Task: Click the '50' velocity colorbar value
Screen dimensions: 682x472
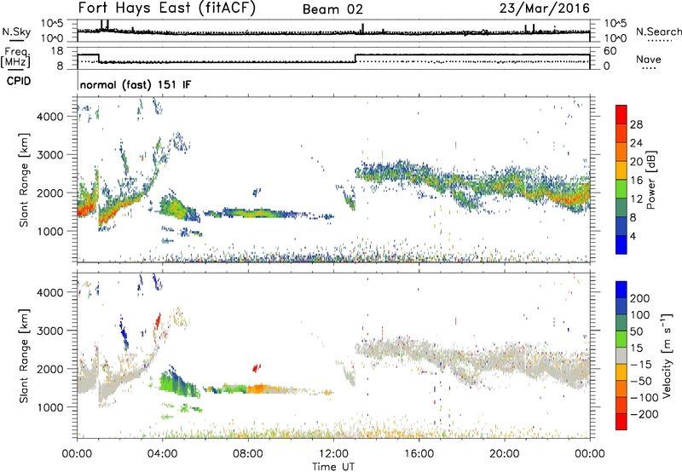Action: (x=636, y=331)
